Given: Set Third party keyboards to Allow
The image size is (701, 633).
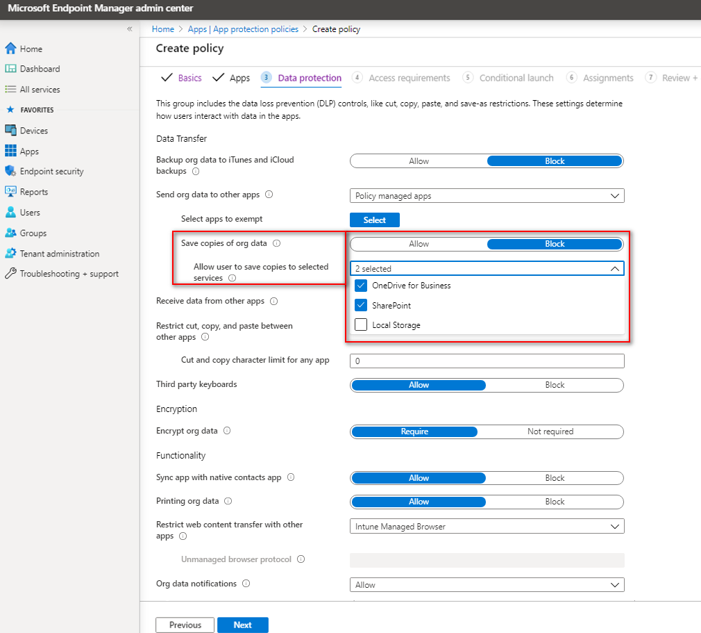Looking at the screenshot, I should pyautogui.click(x=419, y=385).
